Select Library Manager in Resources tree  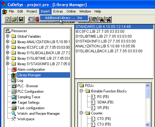point(43,75)
